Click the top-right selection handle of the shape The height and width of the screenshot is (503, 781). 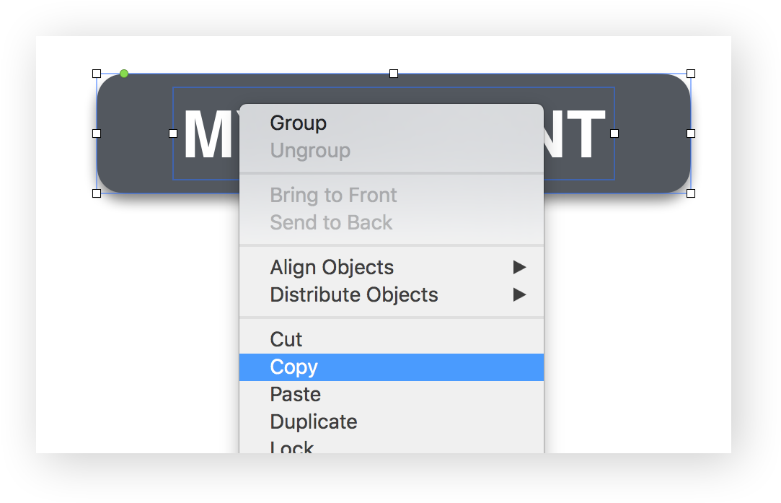tap(691, 74)
